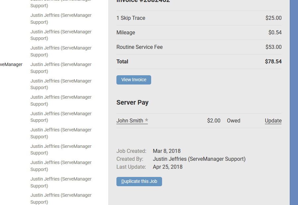Click the Server Pay section heading
Viewport: 298px width, 205px height.
(x=132, y=102)
